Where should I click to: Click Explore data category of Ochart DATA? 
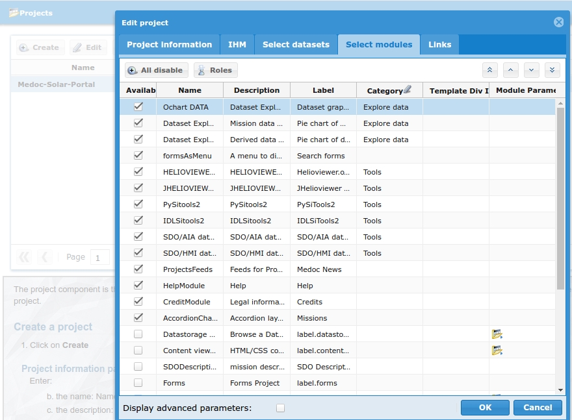[389, 106]
